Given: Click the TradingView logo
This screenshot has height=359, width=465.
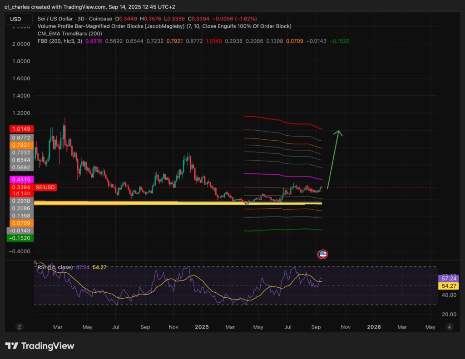Looking at the screenshot, I should pos(40,346).
